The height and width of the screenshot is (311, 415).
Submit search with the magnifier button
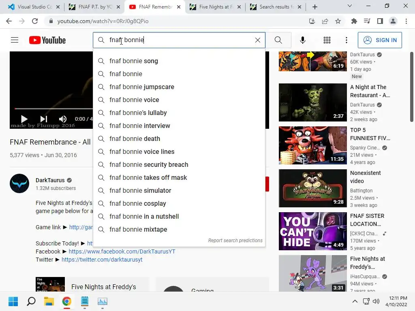278,40
